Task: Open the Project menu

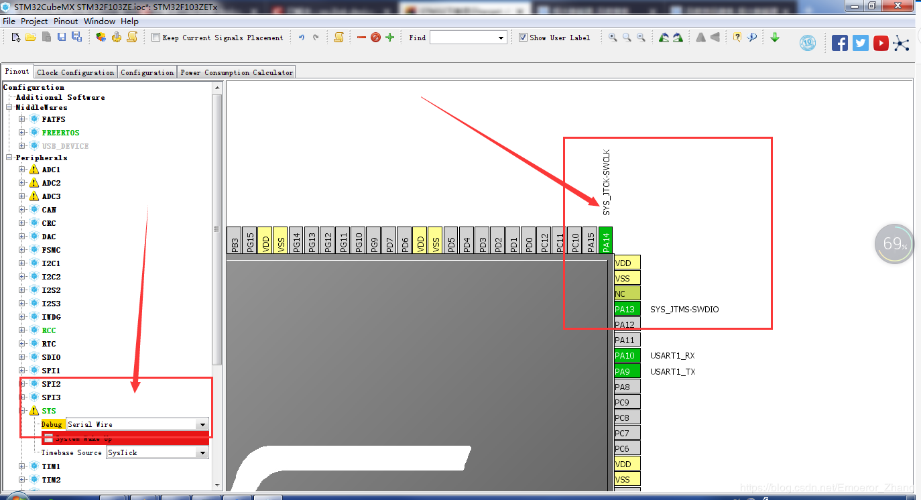Action: click(34, 21)
